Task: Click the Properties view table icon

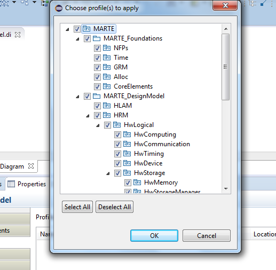Action: 11,184
